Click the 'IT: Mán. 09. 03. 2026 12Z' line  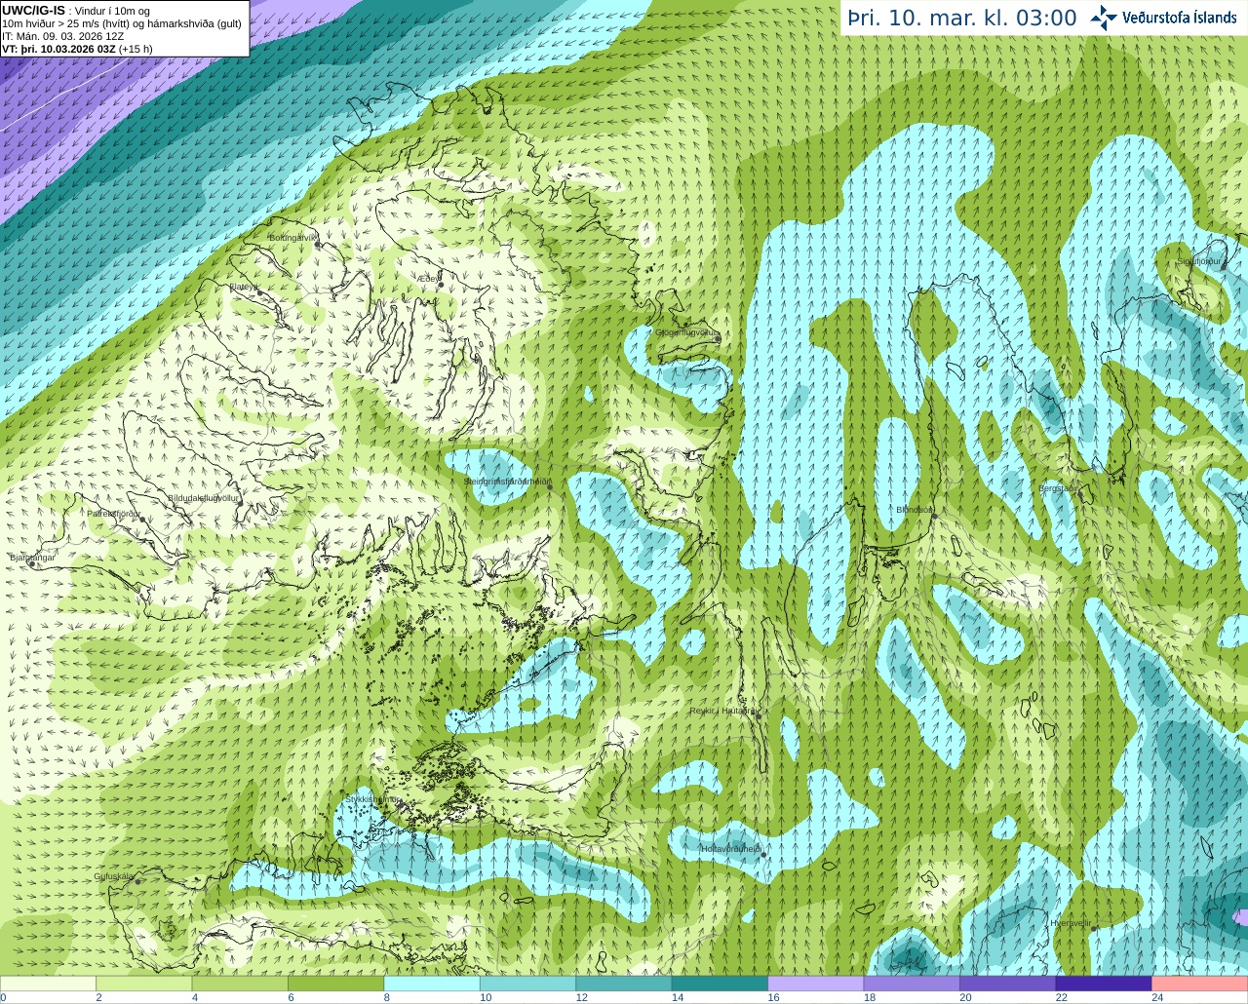[62, 36]
